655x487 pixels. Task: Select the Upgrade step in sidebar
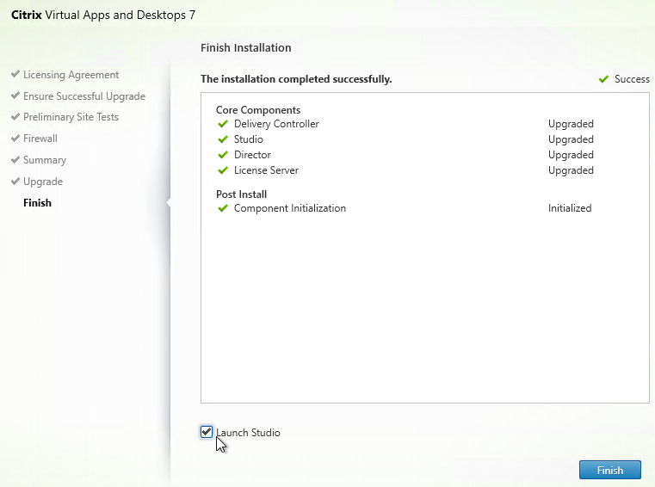tap(43, 182)
